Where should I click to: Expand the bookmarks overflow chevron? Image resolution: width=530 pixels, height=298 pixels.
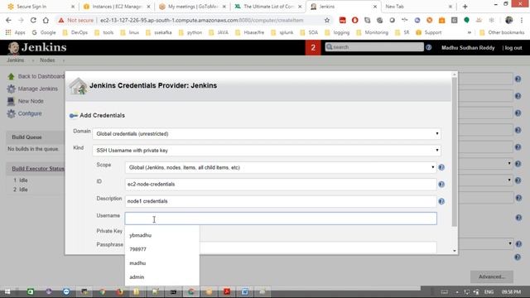pyautogui.click(x=470, y=32)
